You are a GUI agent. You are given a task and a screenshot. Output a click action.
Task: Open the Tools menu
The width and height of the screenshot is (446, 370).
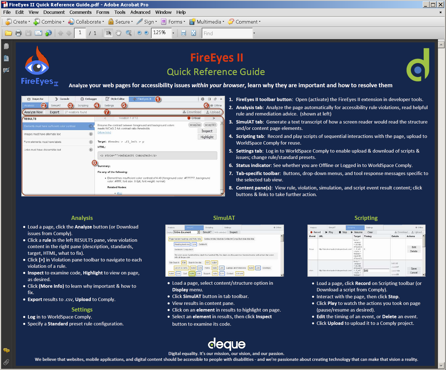coord(120,12)
